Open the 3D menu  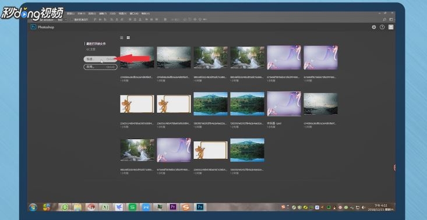(x=113, y=13)
